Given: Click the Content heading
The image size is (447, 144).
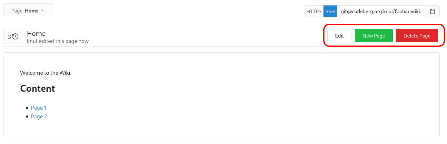Looking at the screenshot, I should 37,89.
